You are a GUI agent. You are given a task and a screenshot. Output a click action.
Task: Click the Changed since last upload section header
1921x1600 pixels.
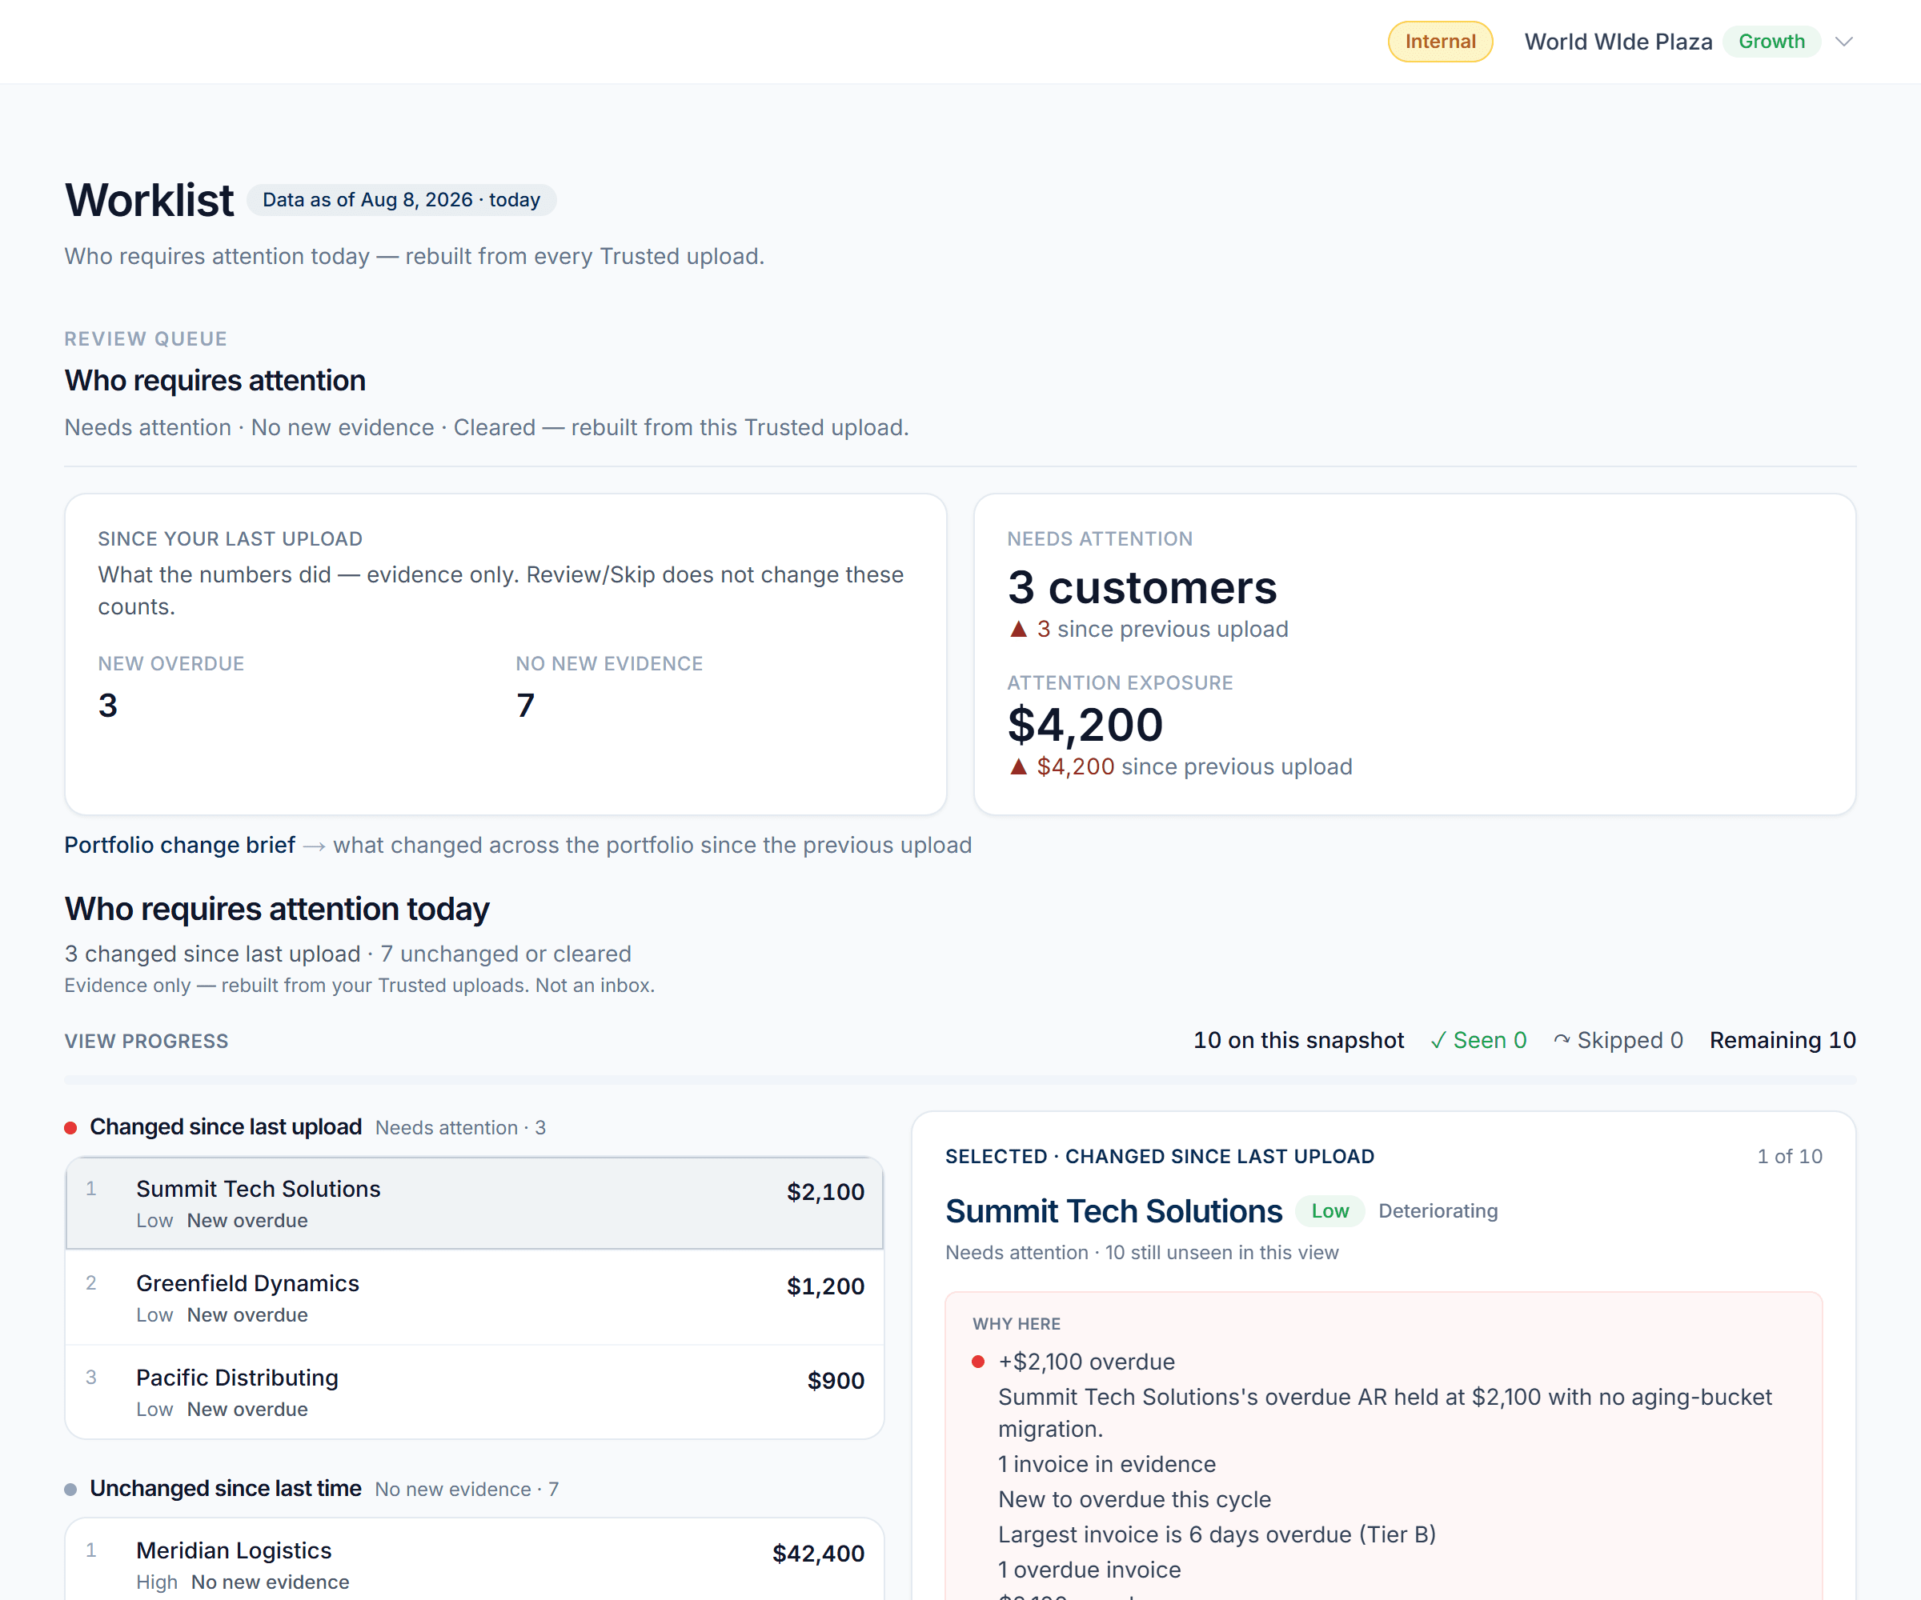pos(225,1127)
